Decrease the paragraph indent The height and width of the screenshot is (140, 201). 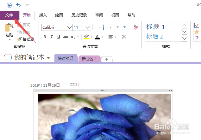(119, 27)
